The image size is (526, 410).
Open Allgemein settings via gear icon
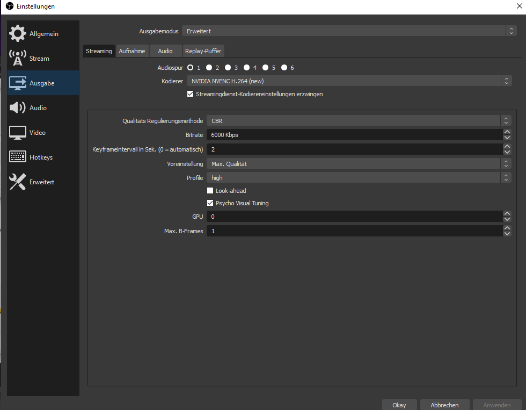coord(18,34)
